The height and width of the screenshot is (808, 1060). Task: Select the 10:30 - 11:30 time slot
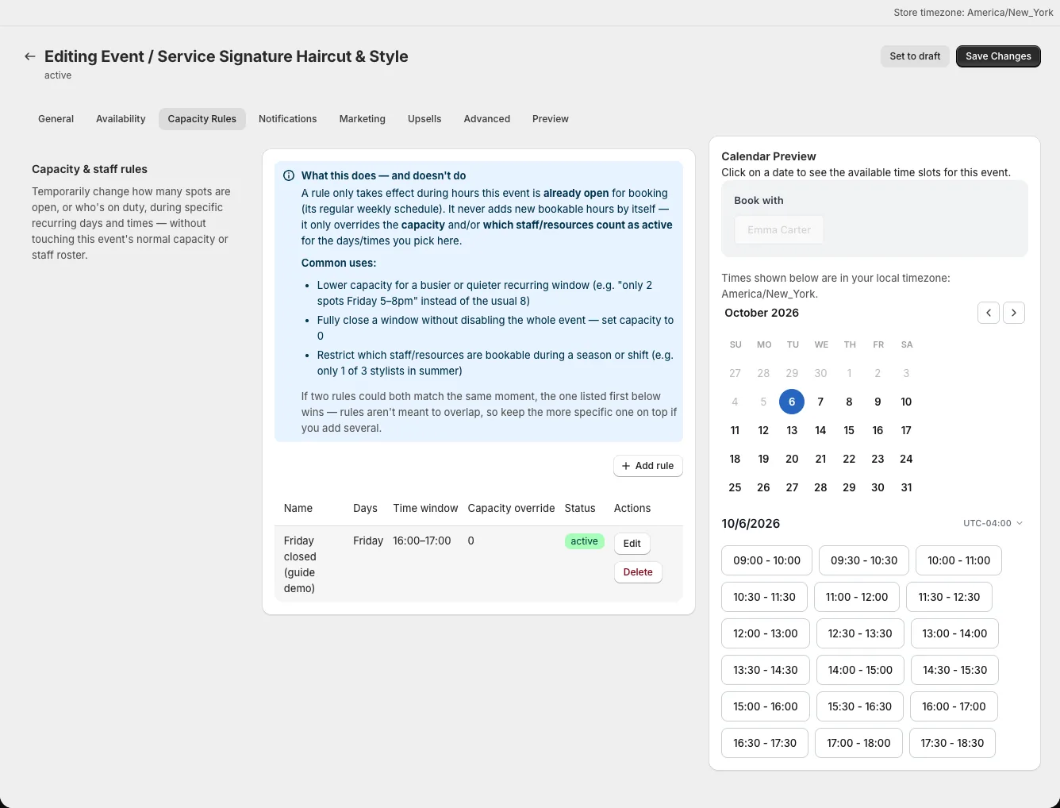765,597
